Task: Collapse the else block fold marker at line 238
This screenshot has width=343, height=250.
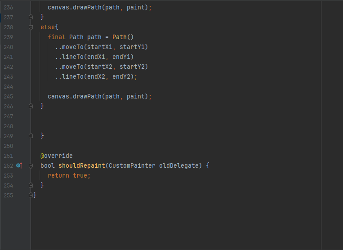Action: (x=31, y=27)
